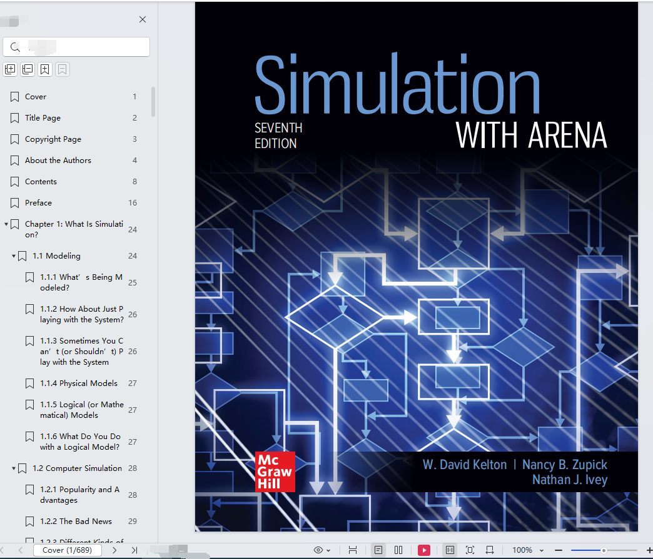Switch to two-page view
The width and height of the screenshot is (653, 559).
pos(398,550)
